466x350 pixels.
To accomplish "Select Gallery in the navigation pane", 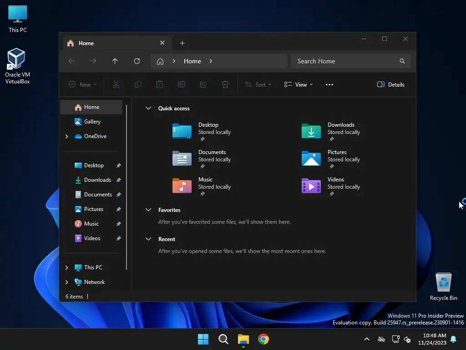I will click(x=91, y=122).
